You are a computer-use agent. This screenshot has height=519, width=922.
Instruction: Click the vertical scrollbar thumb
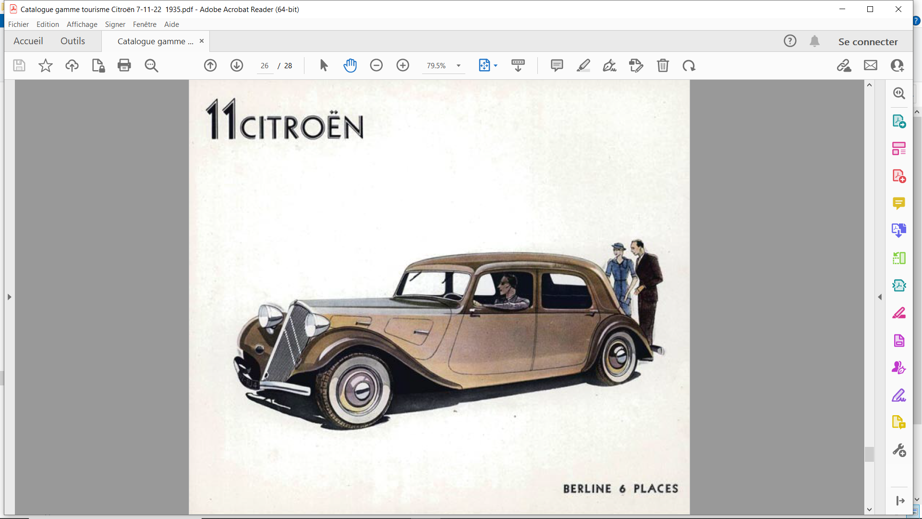pos(869,454)
